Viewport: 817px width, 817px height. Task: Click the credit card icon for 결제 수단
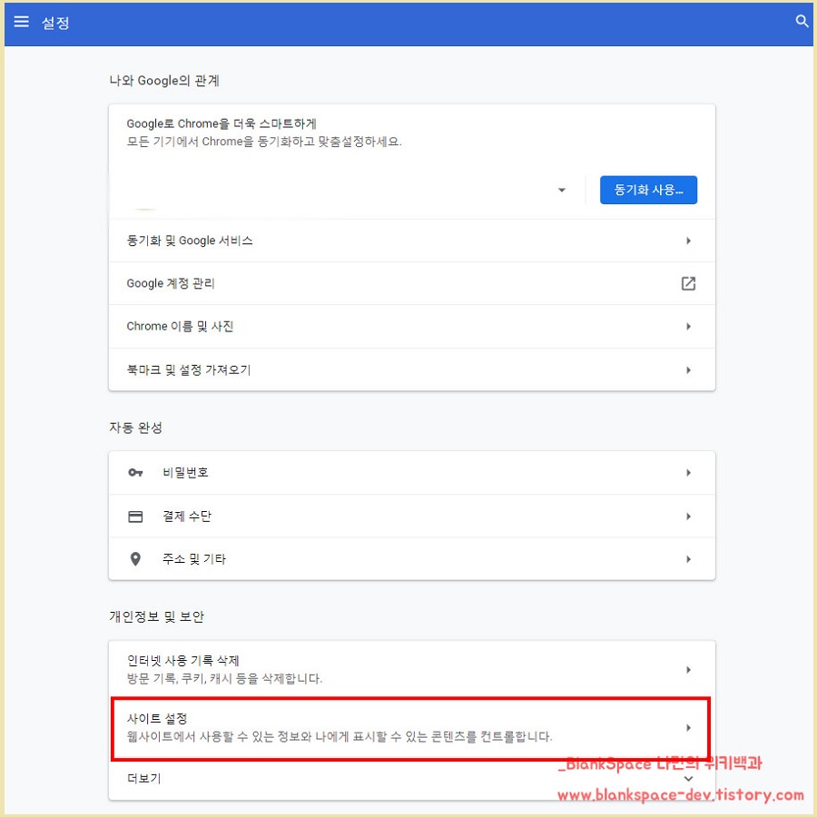coord(135,517)
